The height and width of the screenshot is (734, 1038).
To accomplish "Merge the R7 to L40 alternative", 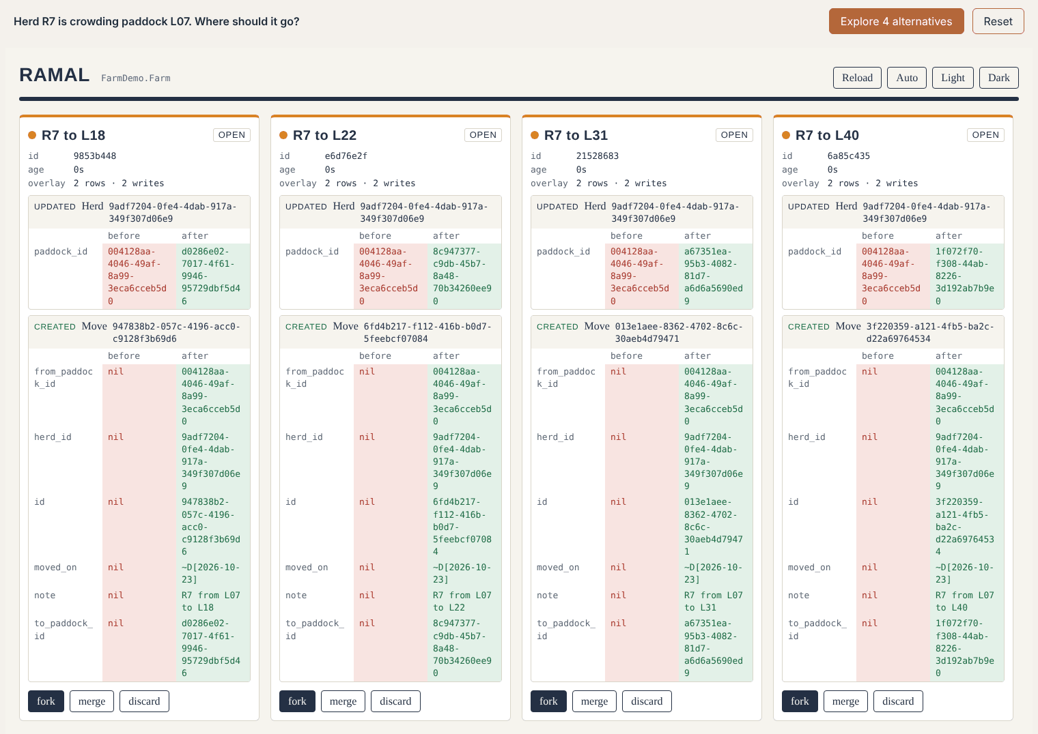I will tap(845, 701).
